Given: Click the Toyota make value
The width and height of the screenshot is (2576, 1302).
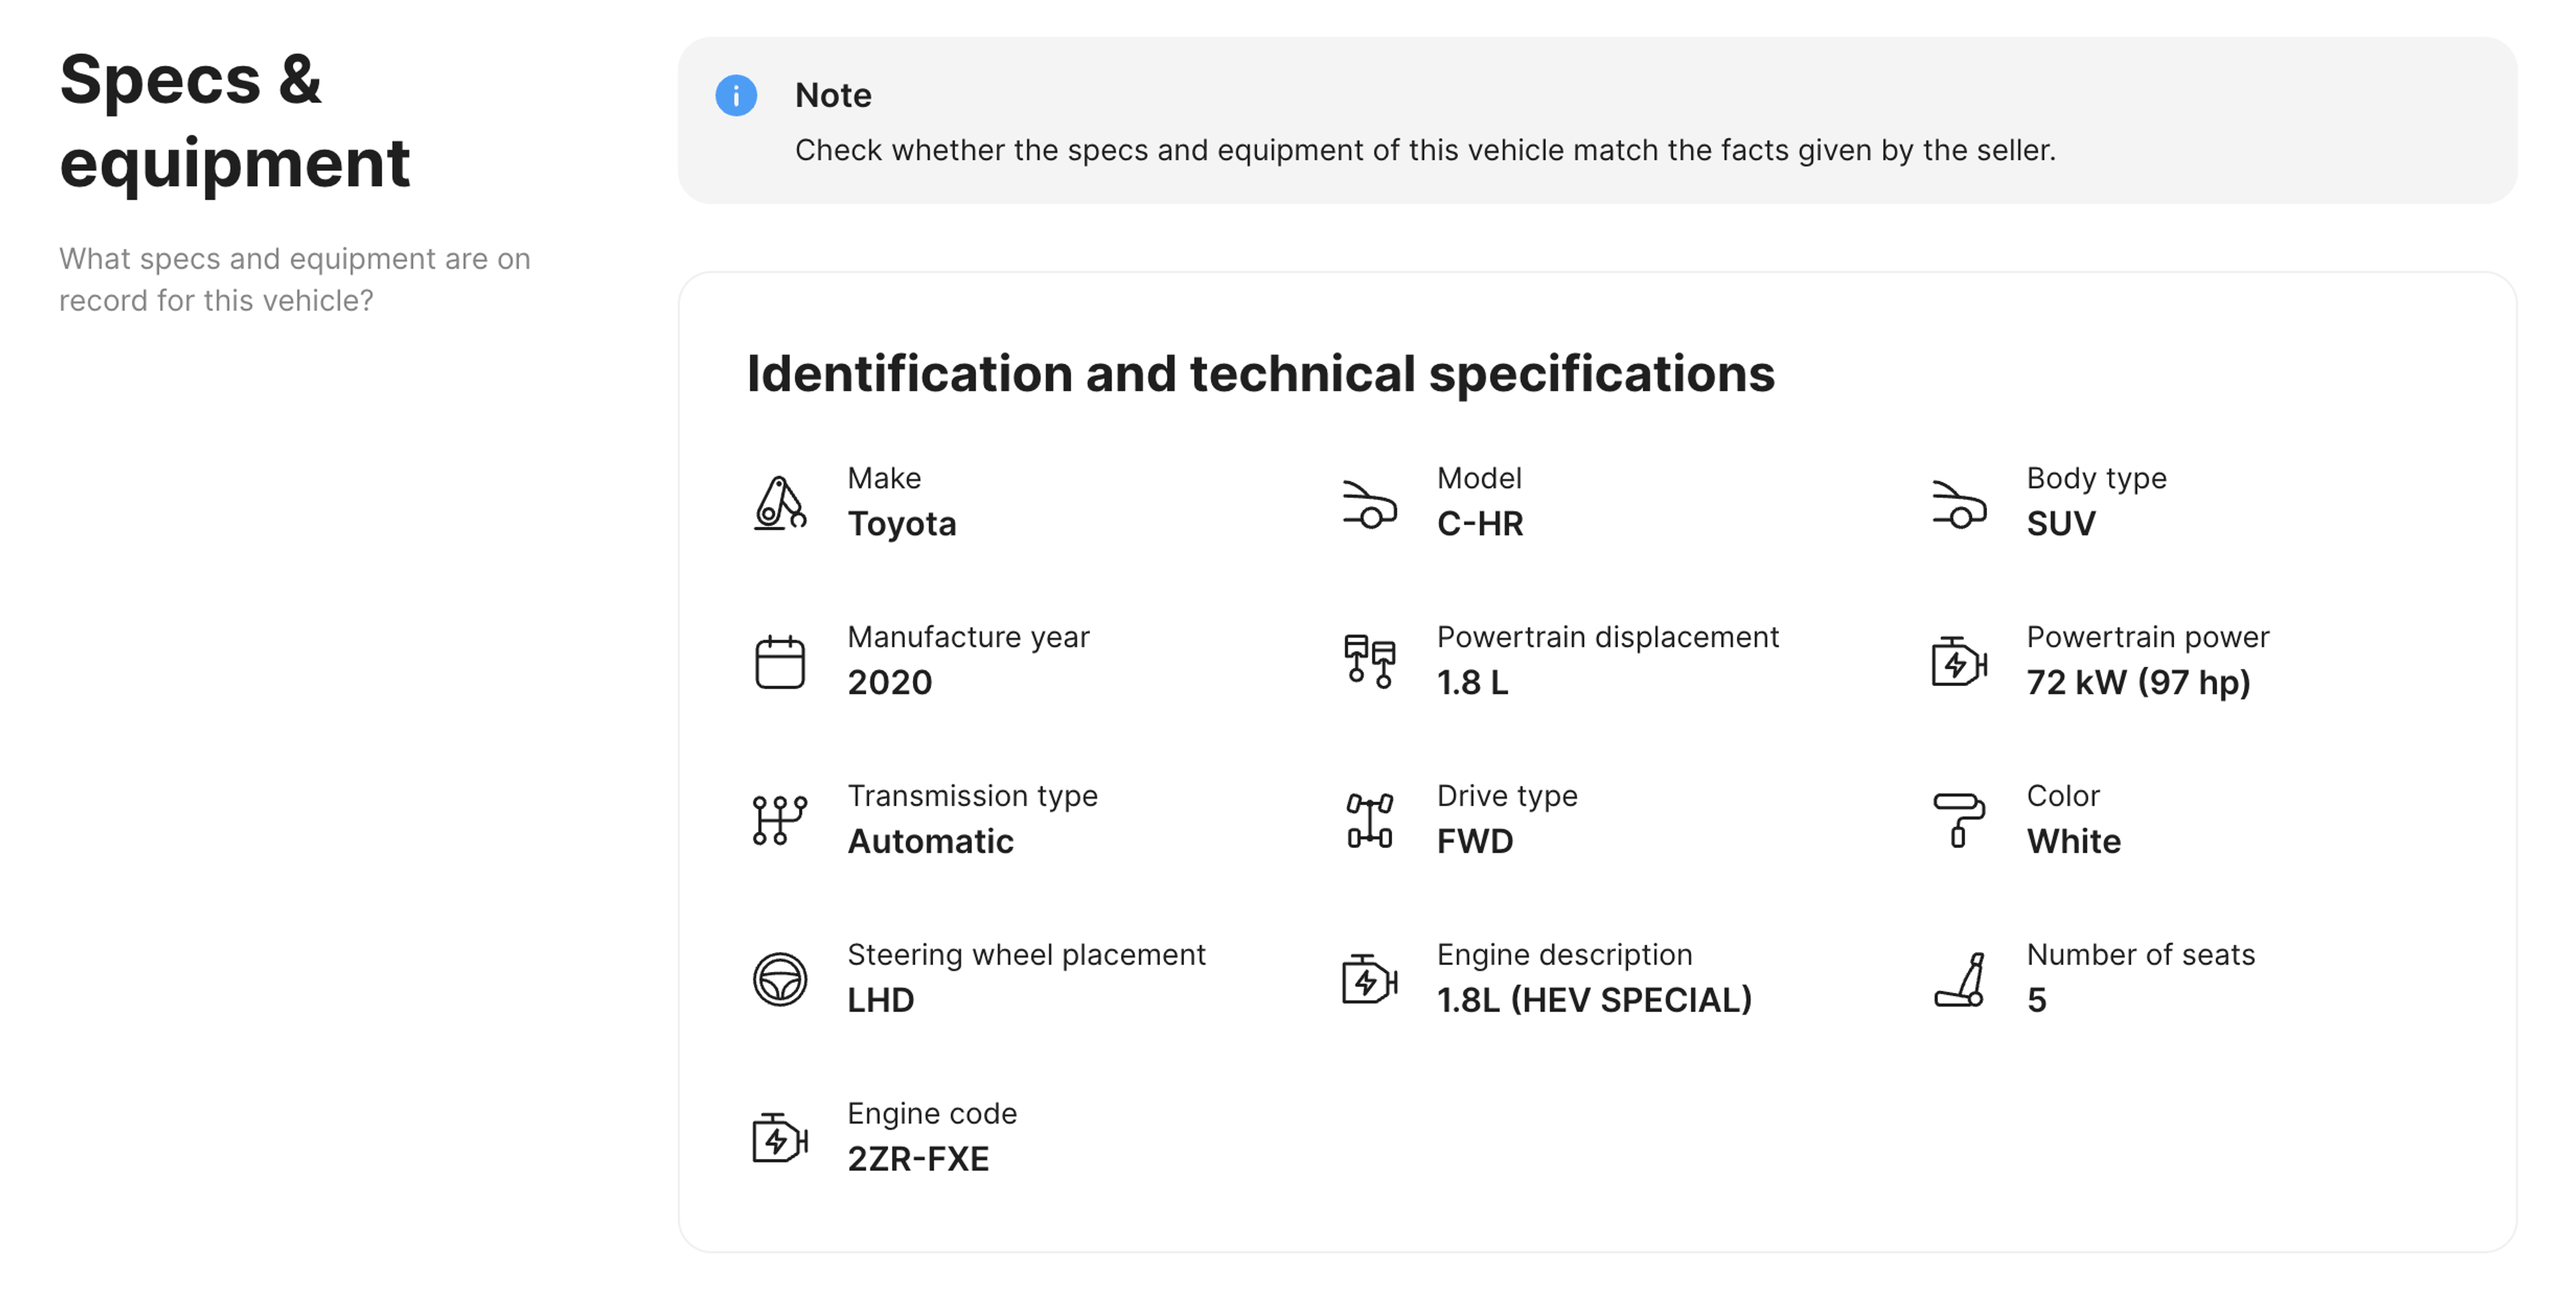Looking at the screenshot, I should [x=901, y=524].
